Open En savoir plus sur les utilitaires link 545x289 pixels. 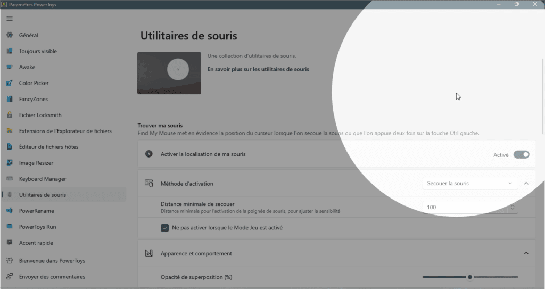[x=258, y=69]
